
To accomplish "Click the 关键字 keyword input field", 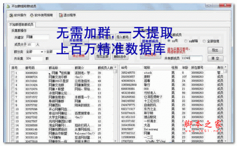I will pos(38,37).
